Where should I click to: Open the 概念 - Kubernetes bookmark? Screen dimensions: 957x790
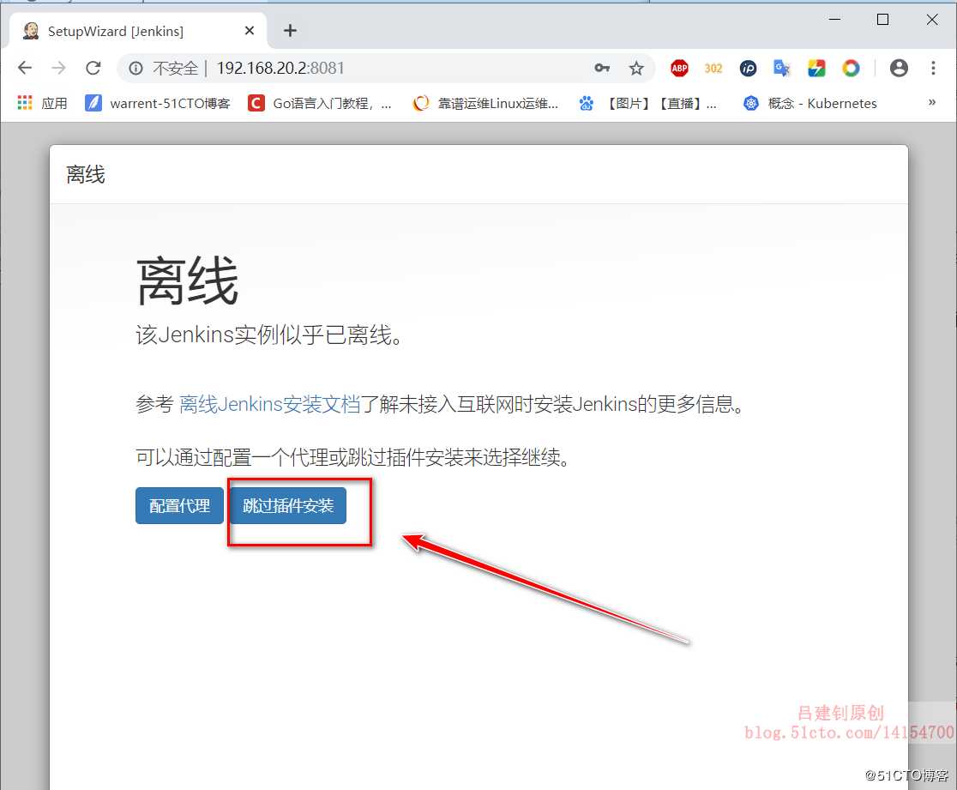[x=810, y=103]
